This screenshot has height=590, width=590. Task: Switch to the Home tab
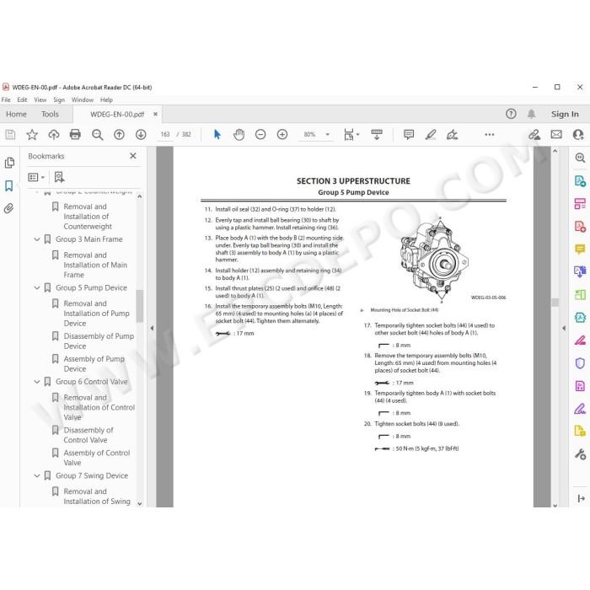click(16, 114)
